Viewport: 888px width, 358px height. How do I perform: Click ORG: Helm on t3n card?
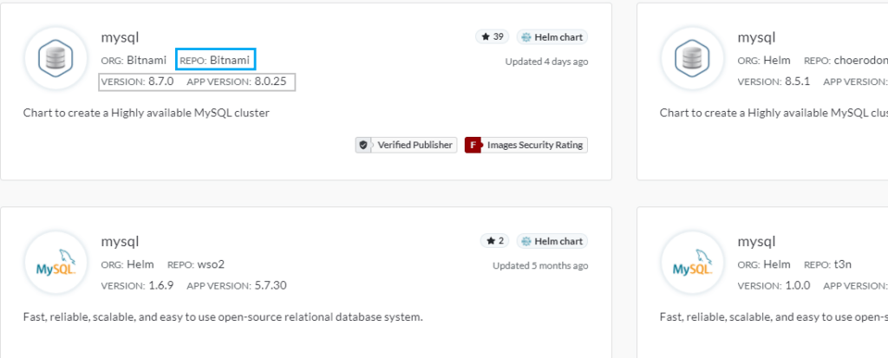764,264
